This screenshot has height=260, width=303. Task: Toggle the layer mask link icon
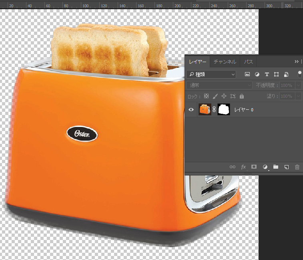pos(214,109)
